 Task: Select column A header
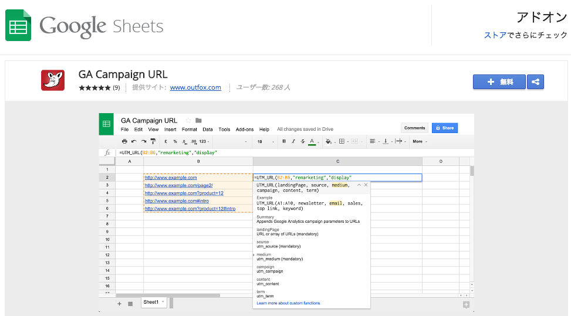click(x=130, y=161)
